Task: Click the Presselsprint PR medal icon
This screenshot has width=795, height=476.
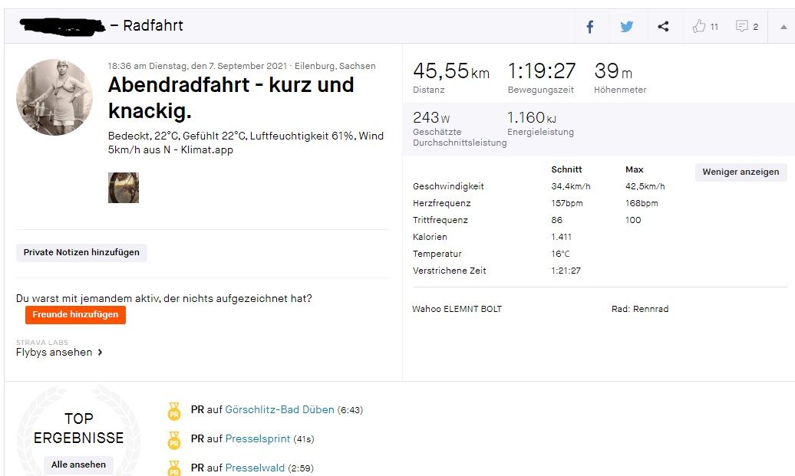Action: 174,440
